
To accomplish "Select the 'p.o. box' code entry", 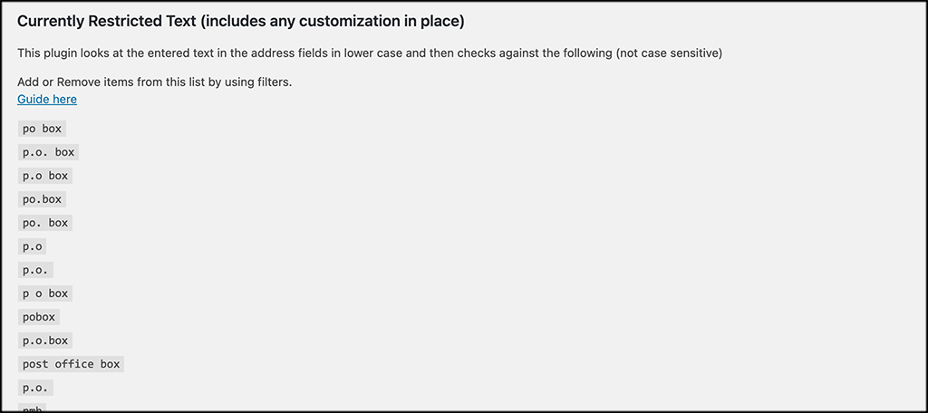I will [x=49, y=152].
